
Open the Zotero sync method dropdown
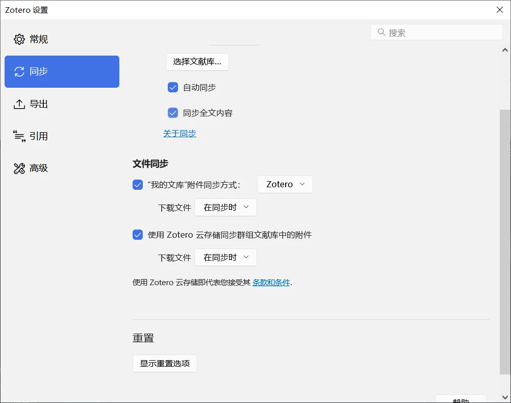coord(285,185)
